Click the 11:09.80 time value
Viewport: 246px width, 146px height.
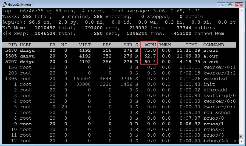point(188,56)
